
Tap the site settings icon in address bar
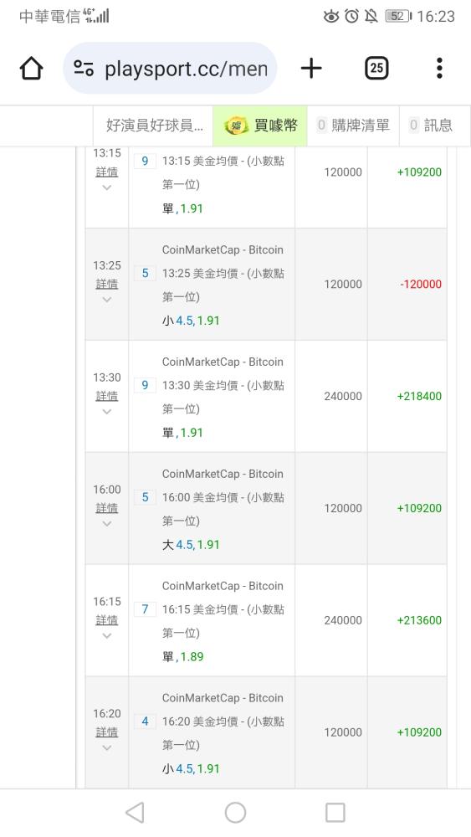pos(84,69)
